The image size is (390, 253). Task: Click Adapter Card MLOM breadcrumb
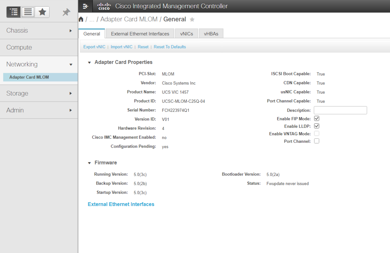(x=129, y=19)
